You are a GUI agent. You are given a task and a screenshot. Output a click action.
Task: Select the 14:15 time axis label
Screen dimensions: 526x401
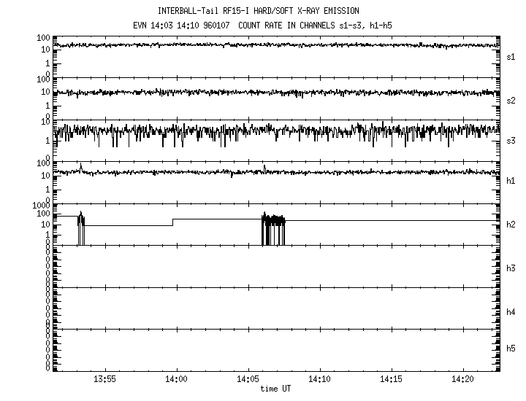(x=391, y=380)
